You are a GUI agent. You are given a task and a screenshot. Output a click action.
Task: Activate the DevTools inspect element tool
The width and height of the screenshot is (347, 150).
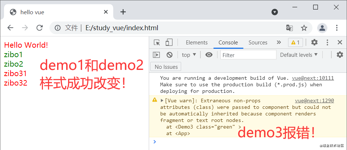pos(157,42)
